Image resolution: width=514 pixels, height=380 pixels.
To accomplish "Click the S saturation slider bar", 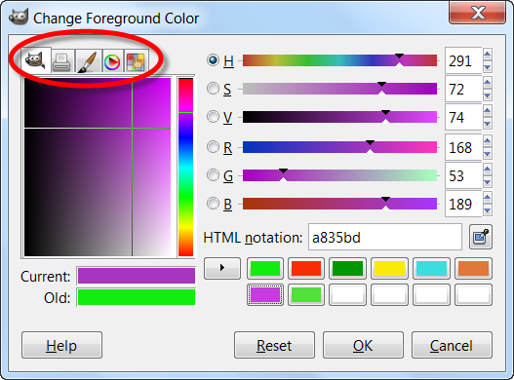I will [x=339, y=89].
